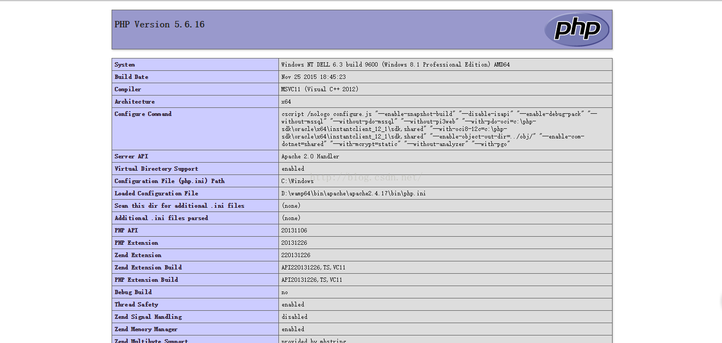Select the Windows NT DELL 6.3 build value

395,64
